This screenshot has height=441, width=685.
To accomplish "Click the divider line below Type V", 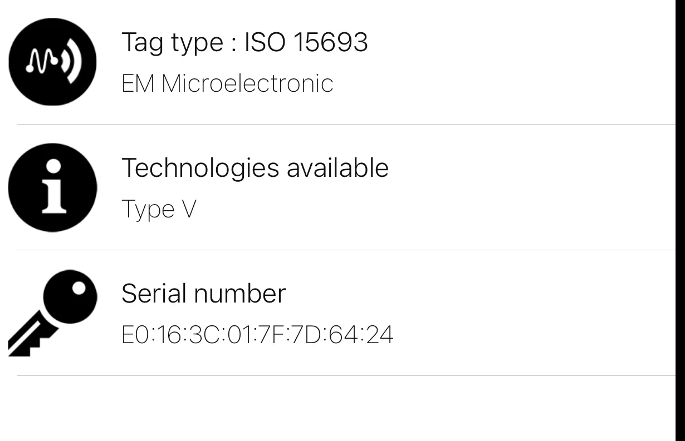I will pyautogui.click(x=345, y=250).
